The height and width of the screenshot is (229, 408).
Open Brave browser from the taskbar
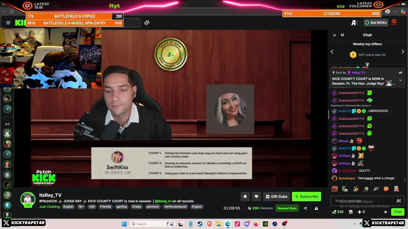point(209,224)
